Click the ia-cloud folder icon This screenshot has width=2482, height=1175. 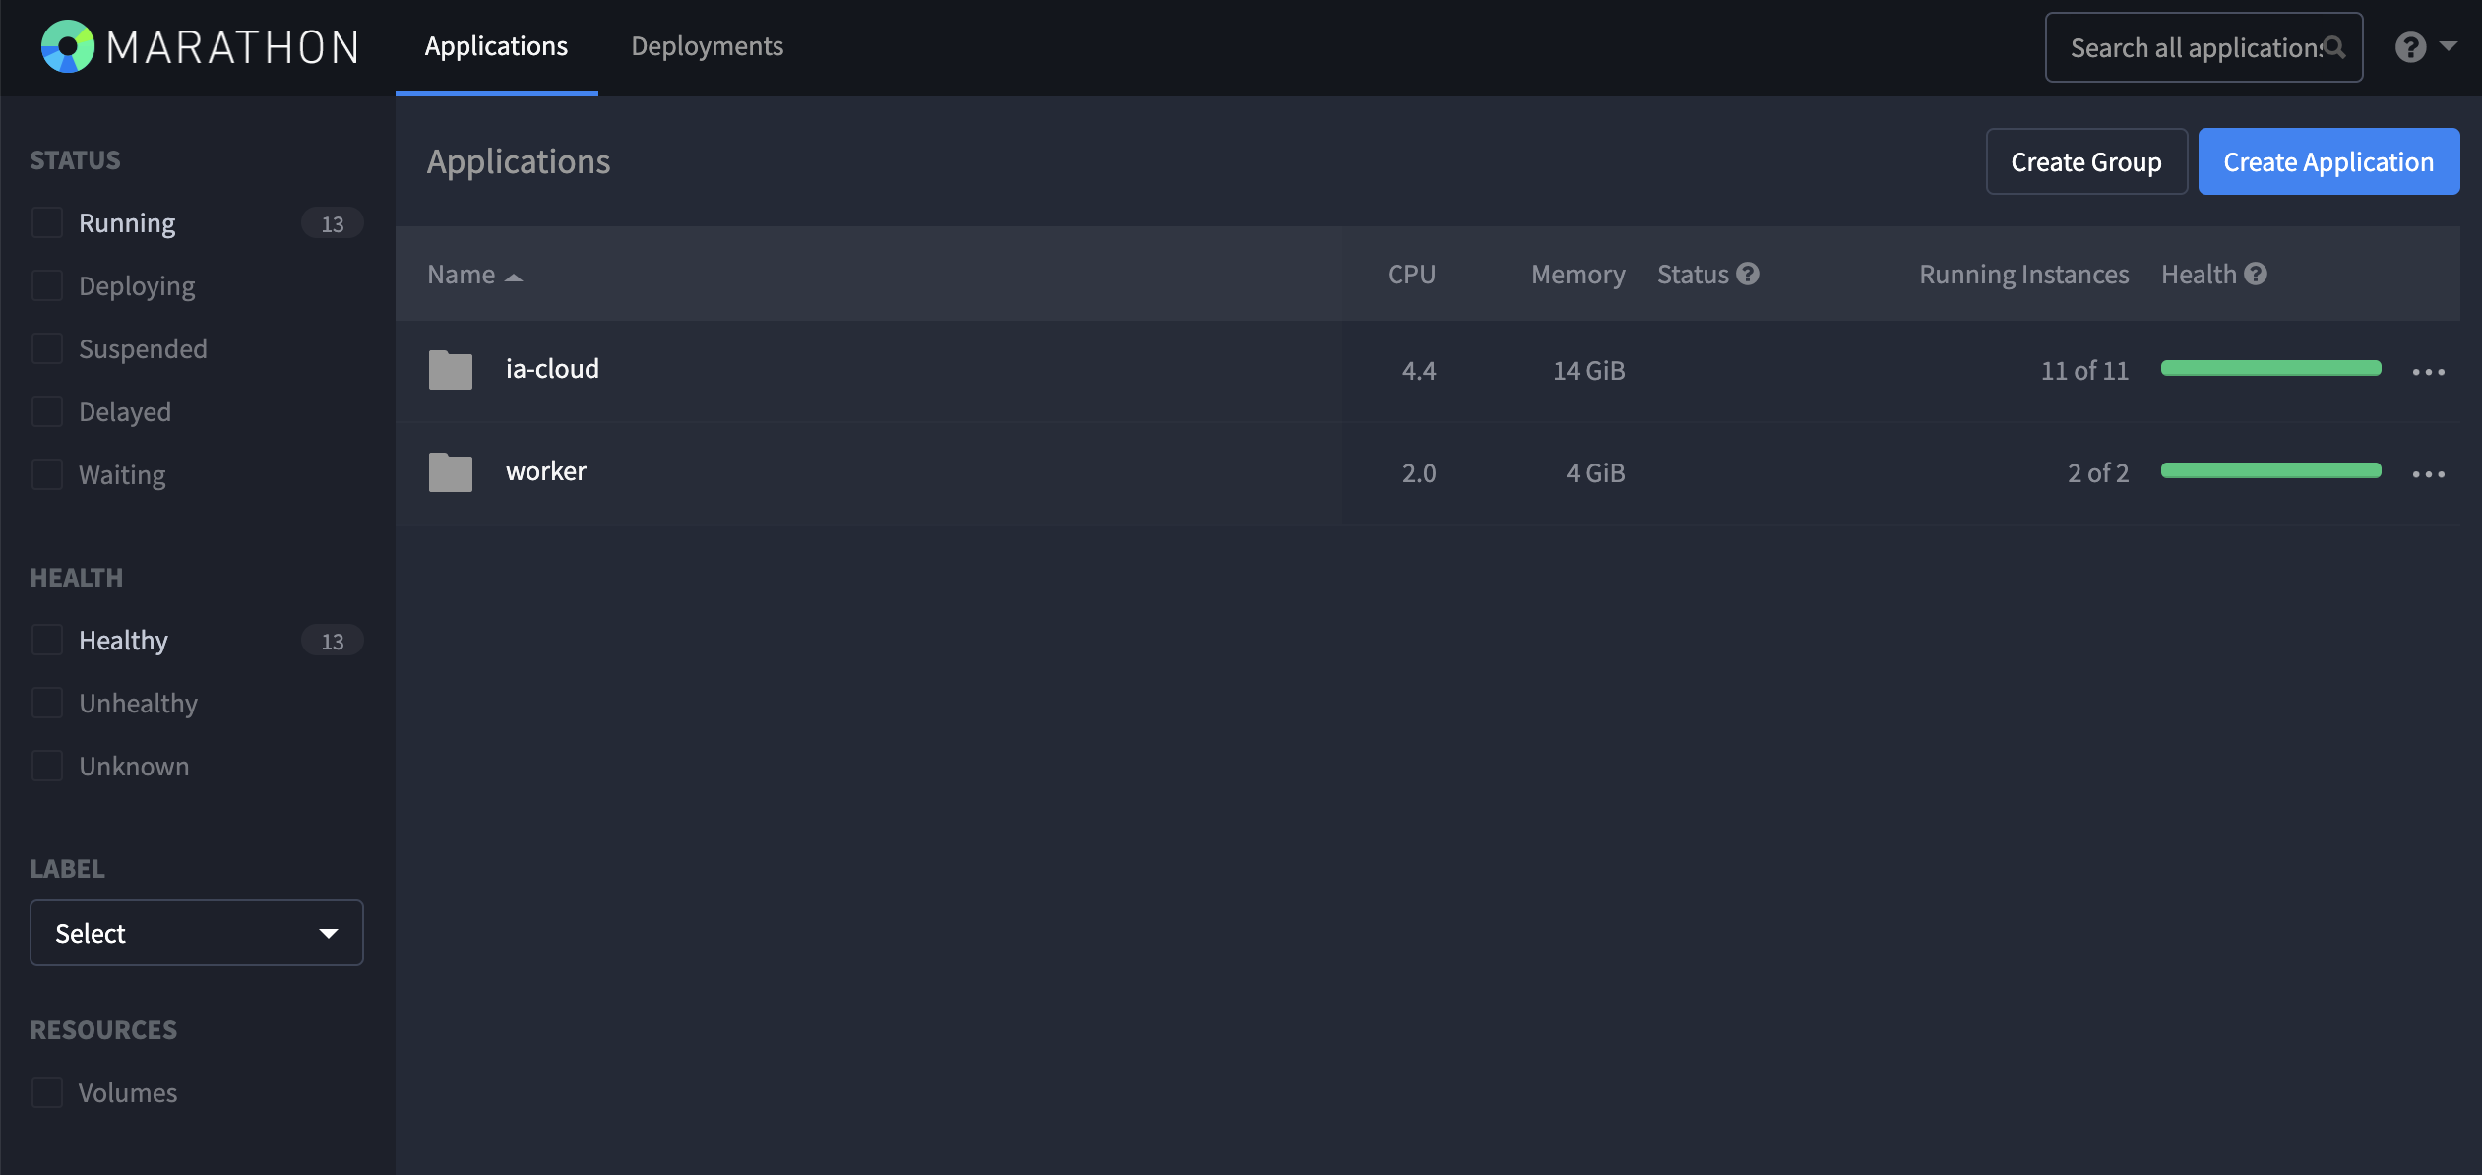451,370
